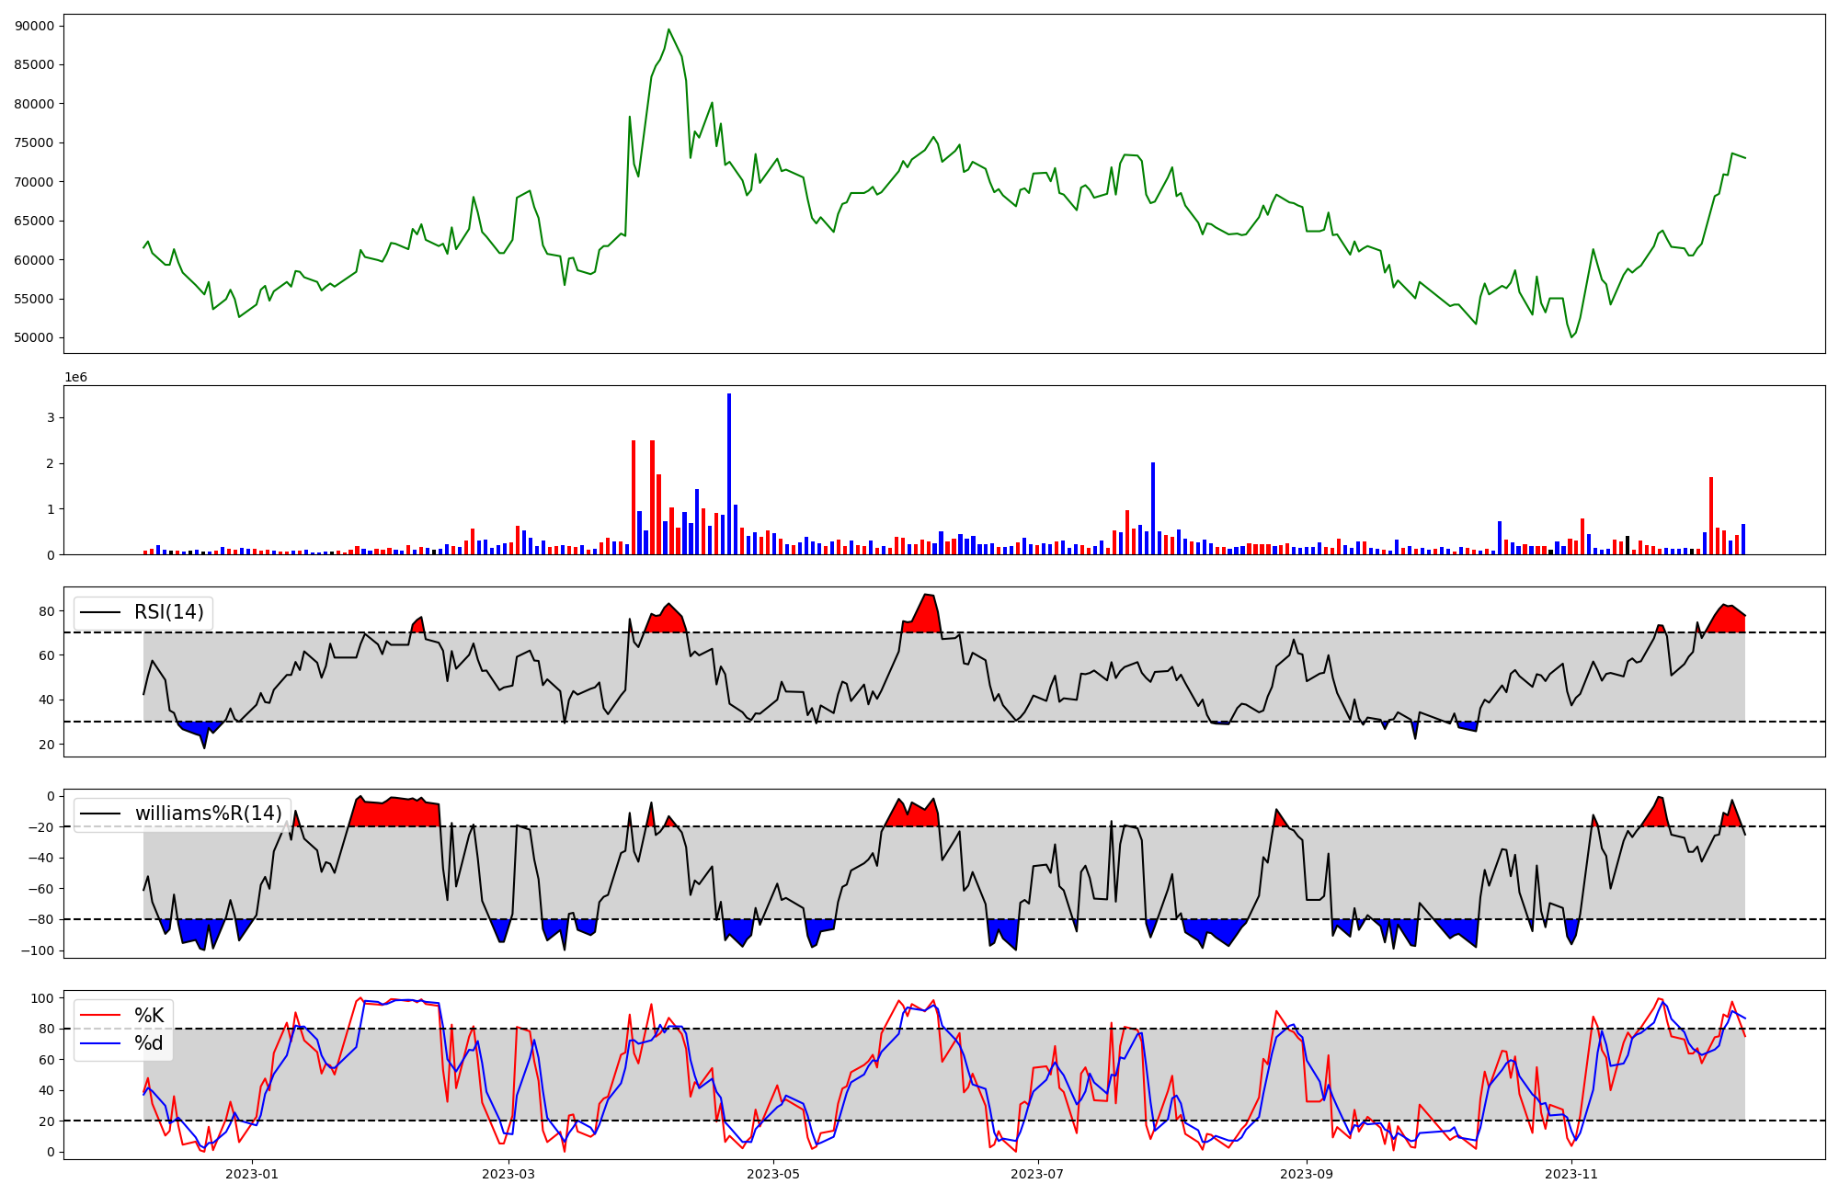The image size is (1839, 1195).
Task: Click the 2023-01 date tick label
Action: coord(252,1174)
